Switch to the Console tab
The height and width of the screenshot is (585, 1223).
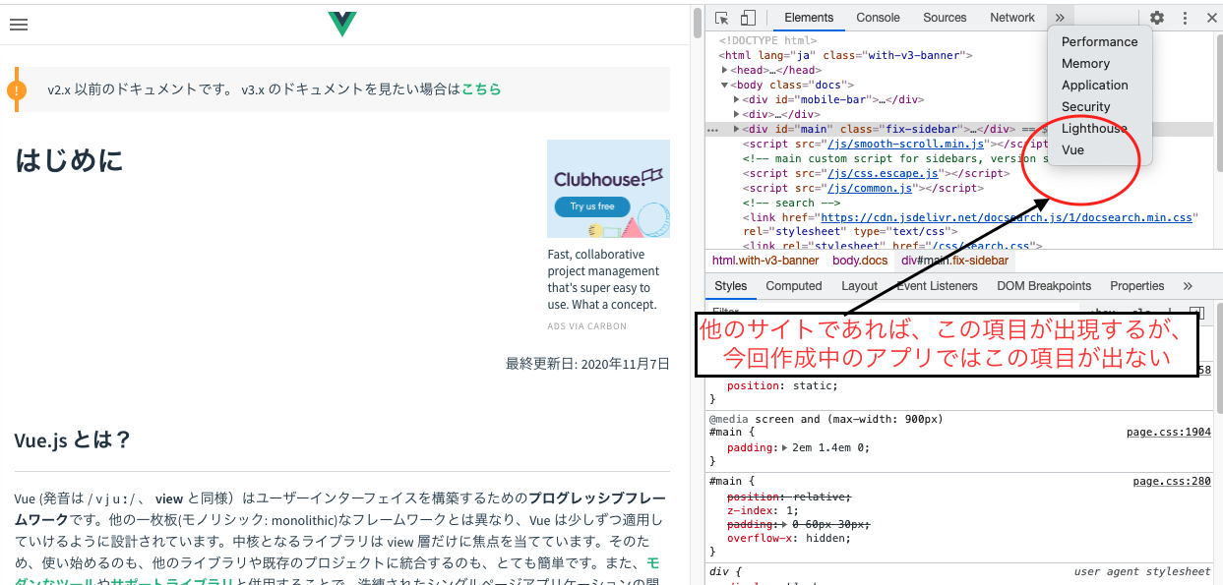[877, 17]
